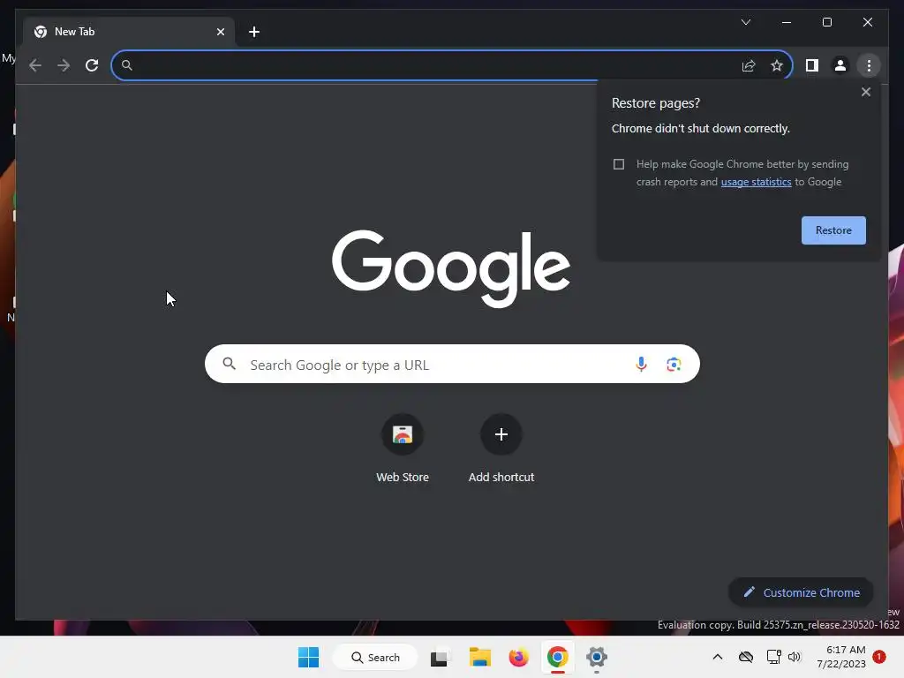Viewport: 904px width, 678px height.
Task: Reload the current page
Action: [92, 65]
